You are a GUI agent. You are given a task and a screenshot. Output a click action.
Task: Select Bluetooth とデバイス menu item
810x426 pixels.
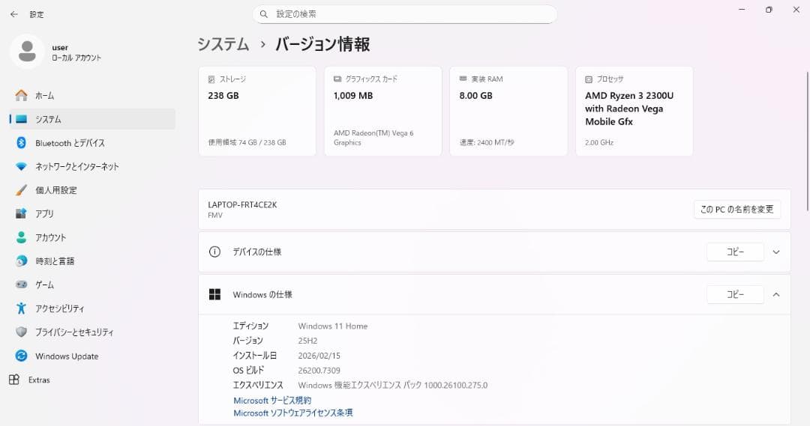click(92, 143)
